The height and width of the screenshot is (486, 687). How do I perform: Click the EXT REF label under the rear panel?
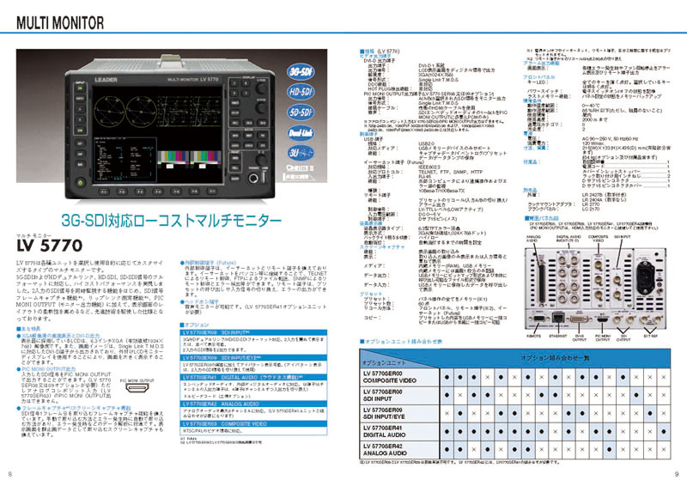(x=650, y=336)
